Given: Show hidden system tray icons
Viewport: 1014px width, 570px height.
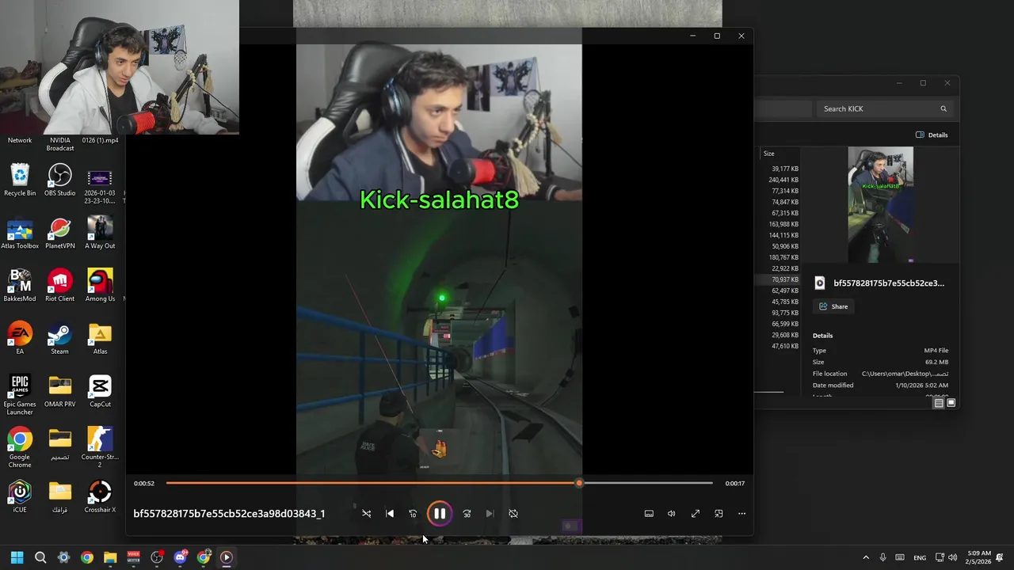Looking at the screenshot, I should pyautogui.click(x=866, y=557).
